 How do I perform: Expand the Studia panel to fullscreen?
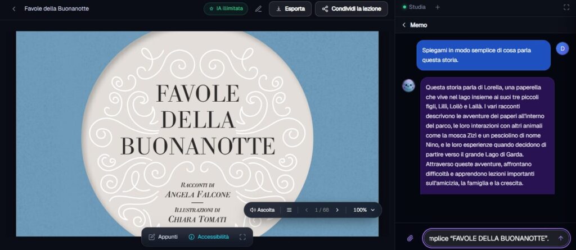point(566,7)
